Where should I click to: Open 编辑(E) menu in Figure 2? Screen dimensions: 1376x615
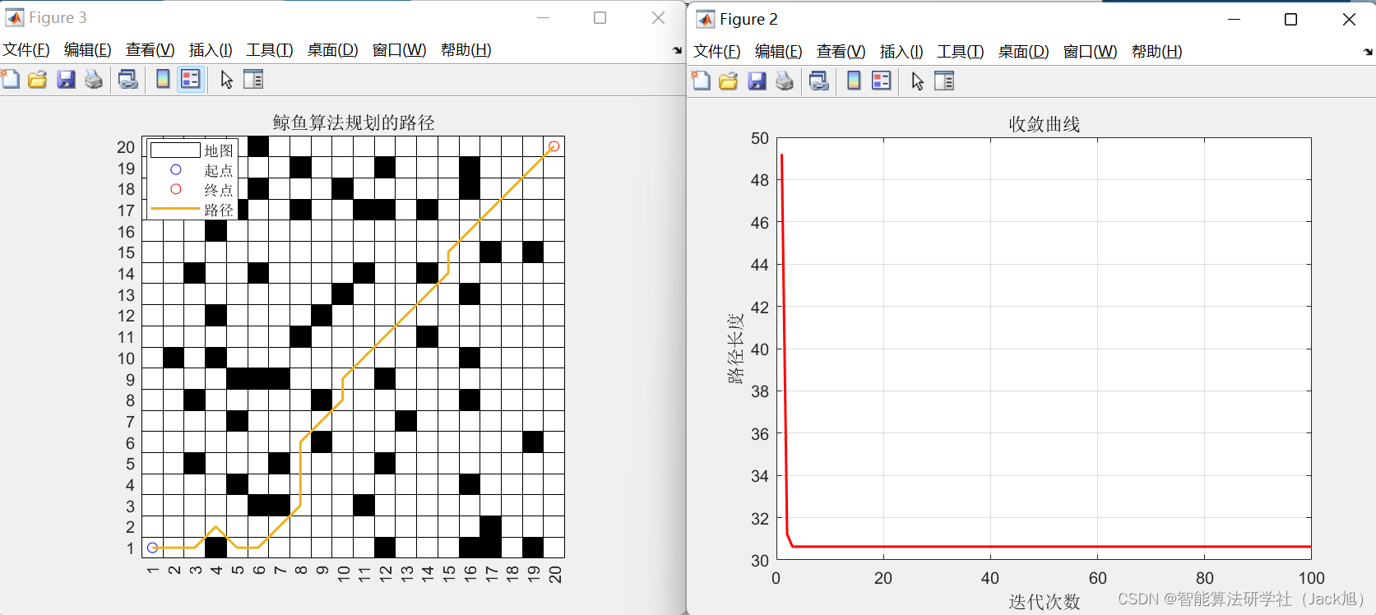coord(779,52)
